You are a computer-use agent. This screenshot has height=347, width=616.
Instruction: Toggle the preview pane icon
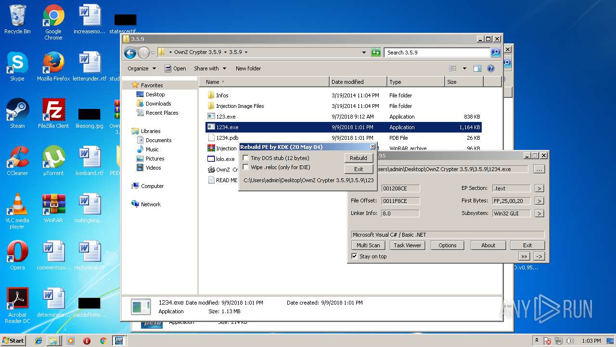(x=477, y=68)
